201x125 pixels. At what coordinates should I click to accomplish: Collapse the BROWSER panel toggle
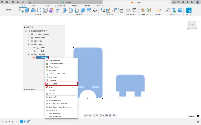24,27
